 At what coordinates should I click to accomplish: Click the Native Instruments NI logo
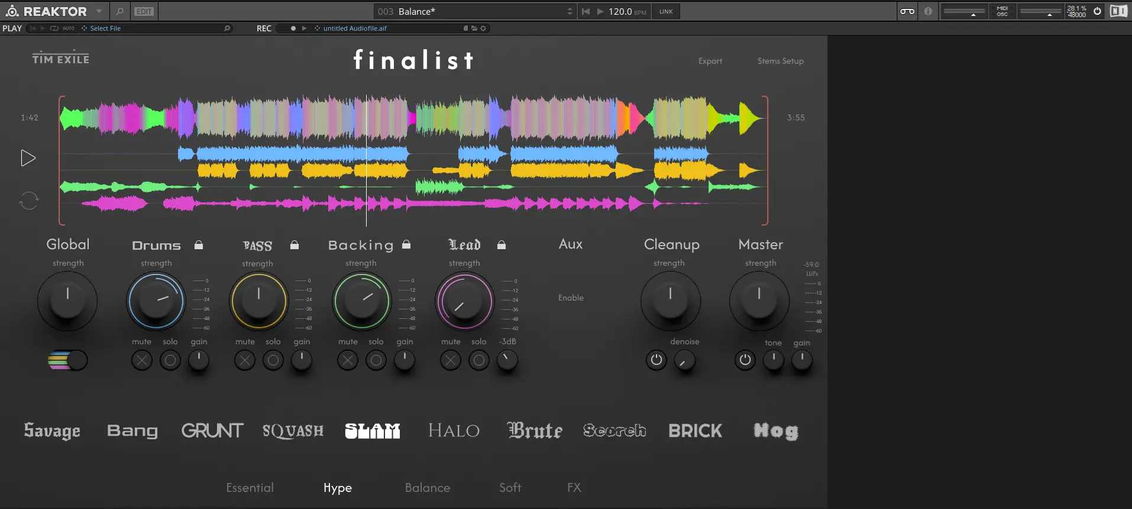coord(1118,11)
